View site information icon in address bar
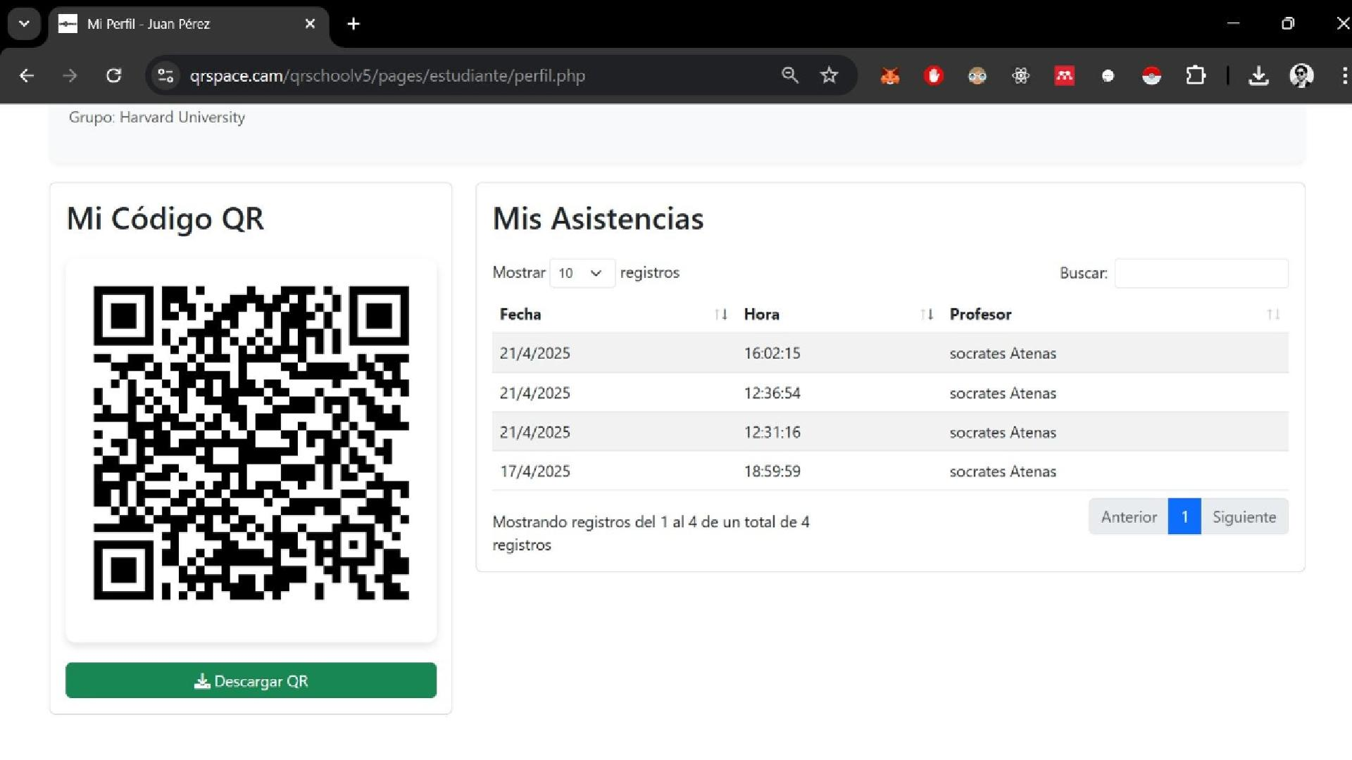 click(x=165, y=75)
